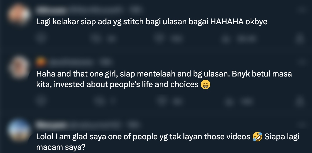Retweet the "Lagi kelakar siap" tweet
The image size is (312, 153).
pos(96,38)
